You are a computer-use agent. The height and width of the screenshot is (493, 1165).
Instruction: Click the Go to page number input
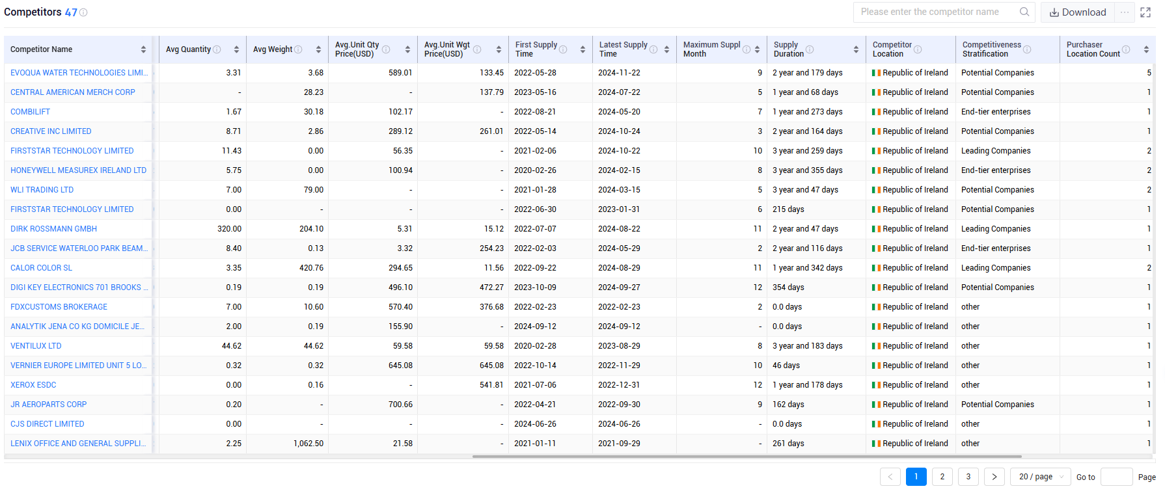[x=1116, y=477]
